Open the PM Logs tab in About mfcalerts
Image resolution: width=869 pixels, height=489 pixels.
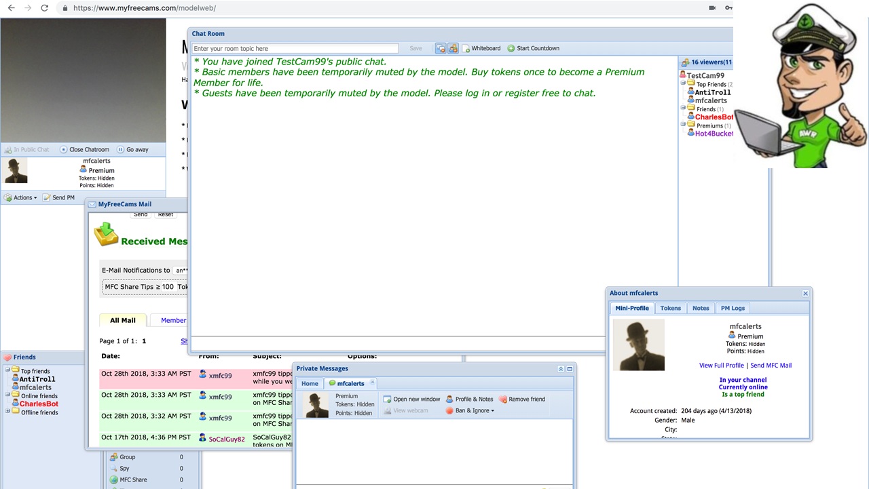click(733, 308)
